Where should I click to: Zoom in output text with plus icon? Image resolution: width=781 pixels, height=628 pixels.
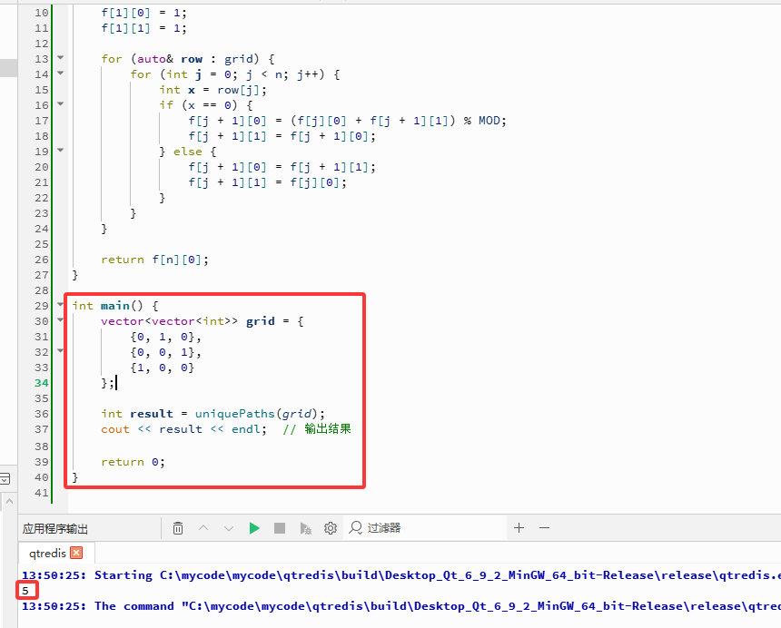pyautogui.click(x=519, y=527)
